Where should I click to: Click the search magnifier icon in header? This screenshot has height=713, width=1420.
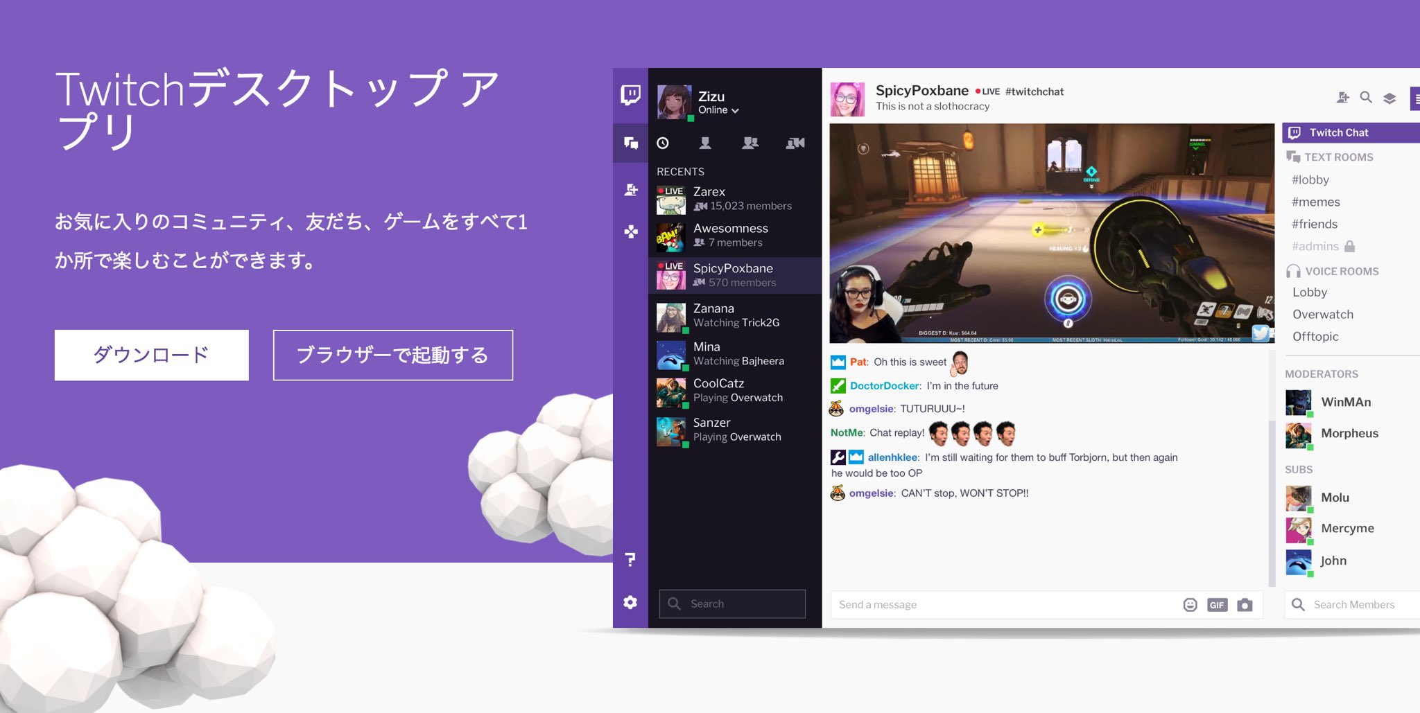[x=1366, y=98]
